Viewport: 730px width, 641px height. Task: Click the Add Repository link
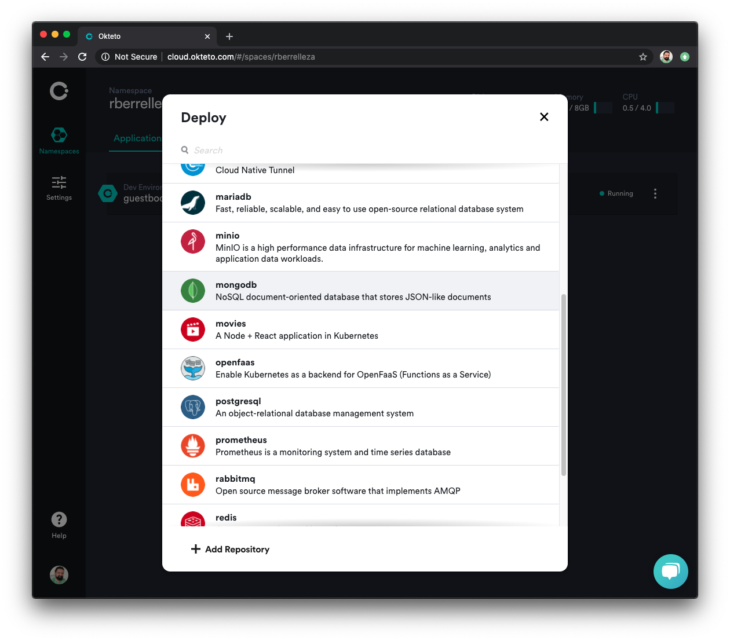231,549
